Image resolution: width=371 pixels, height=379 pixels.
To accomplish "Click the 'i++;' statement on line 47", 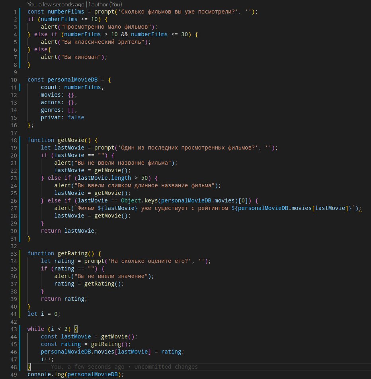I will coord(47,359).
